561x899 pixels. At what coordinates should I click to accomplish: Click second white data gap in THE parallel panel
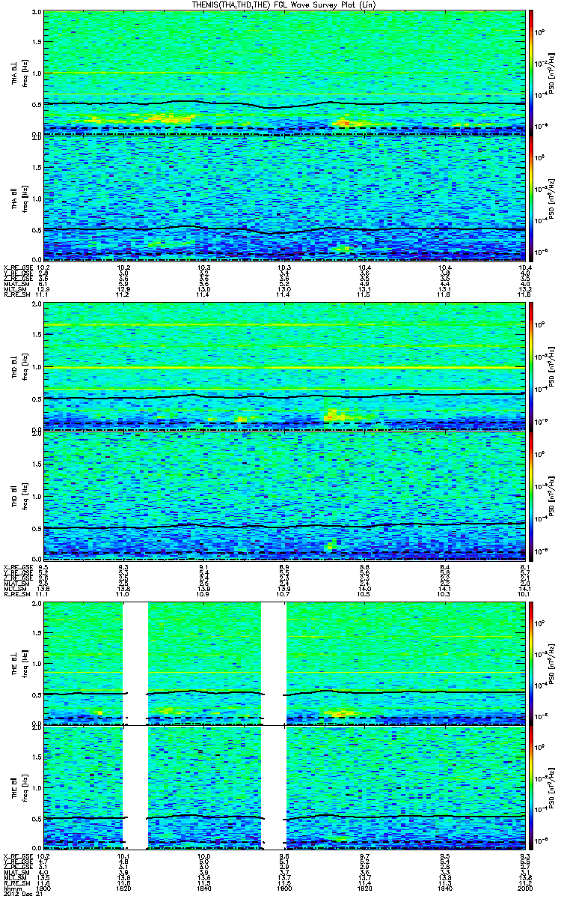tap(274, 787)
